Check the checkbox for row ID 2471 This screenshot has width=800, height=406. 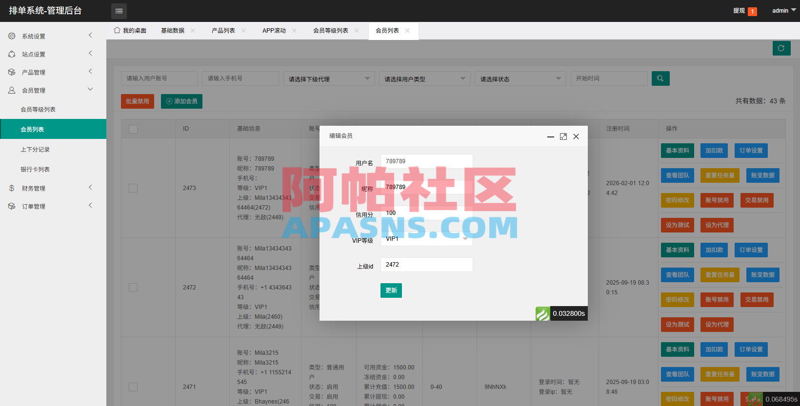133,387
